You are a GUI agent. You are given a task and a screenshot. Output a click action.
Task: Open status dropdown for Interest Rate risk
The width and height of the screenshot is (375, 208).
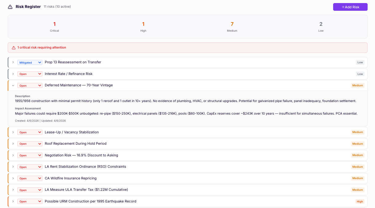point(30,74)
